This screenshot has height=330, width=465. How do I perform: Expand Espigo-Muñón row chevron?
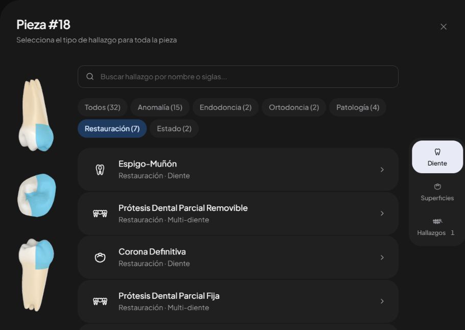point(382,170)
